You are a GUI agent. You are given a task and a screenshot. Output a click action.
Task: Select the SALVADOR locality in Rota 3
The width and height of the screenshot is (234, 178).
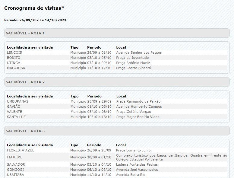16,164
